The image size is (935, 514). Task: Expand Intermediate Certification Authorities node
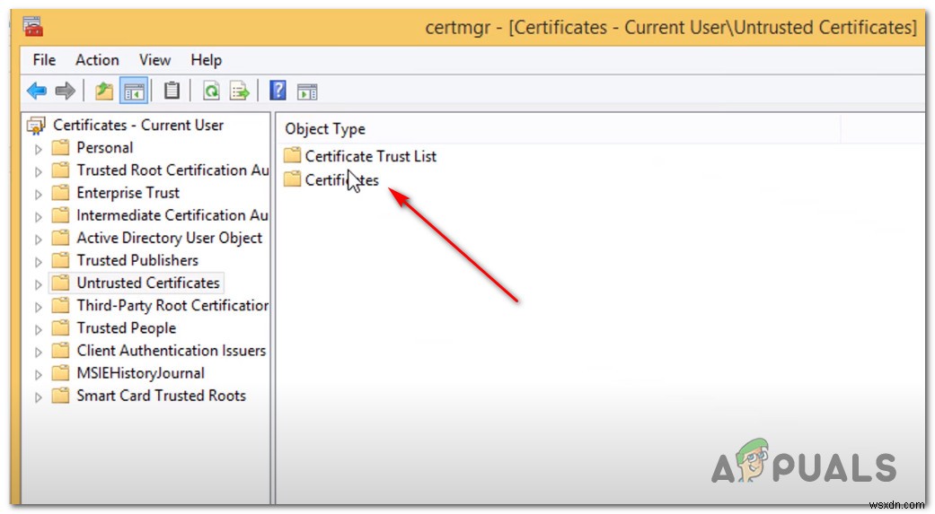click(38, 217)
